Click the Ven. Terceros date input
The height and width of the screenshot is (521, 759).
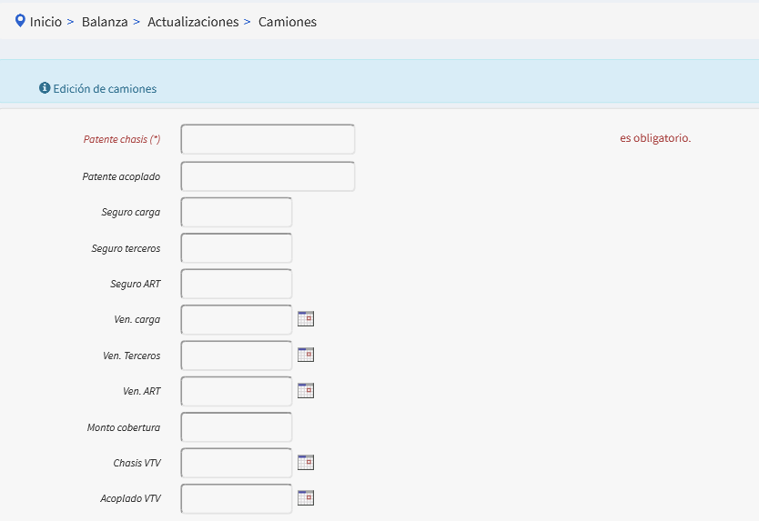[x=237, y=356]
